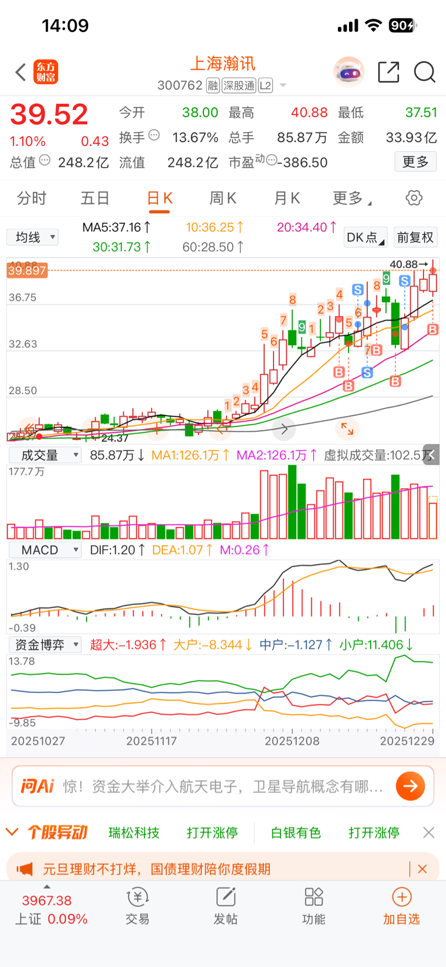The image size is (446, 967).
Task: Switch to the 分时 tab
Action: point(31,198)
